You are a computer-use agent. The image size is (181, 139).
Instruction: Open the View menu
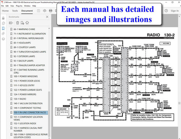(12, 6)
